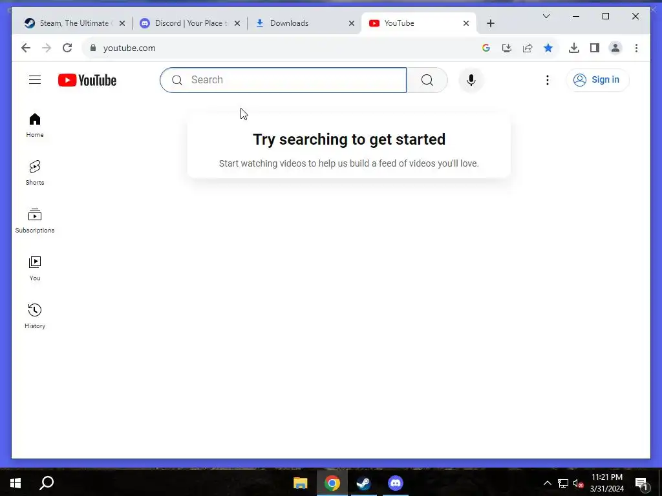The image size is (662, 496).
Task: Click the Sign in button
Action: [x=597, y=79]
